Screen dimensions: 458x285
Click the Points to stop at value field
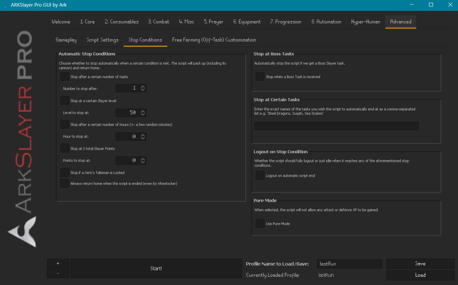pyautogui.click(x=127, y=161)
